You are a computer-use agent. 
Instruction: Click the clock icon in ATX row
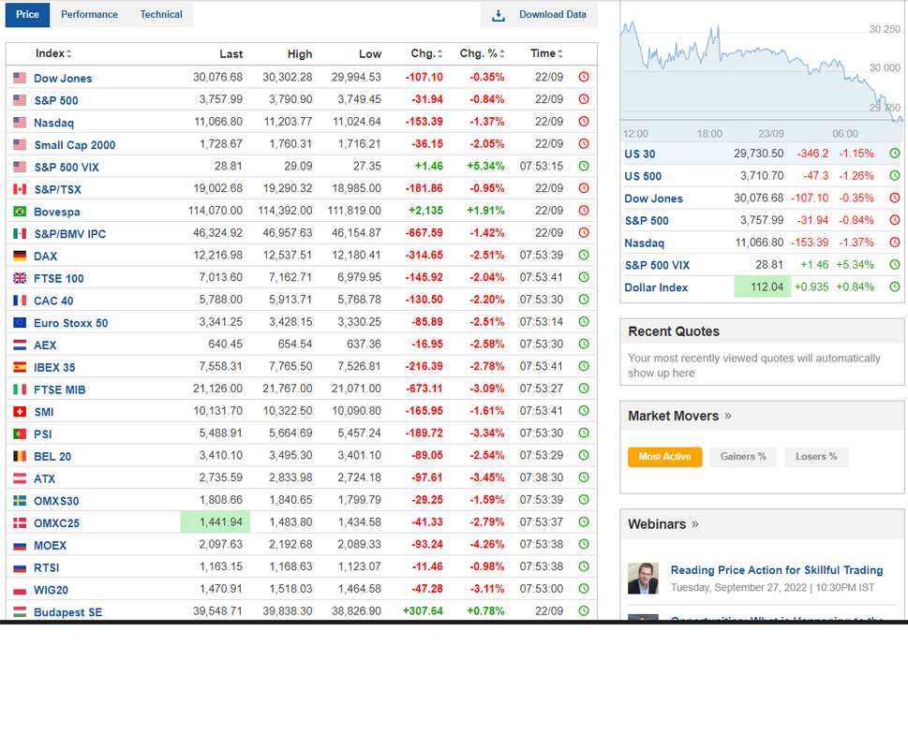pyautogui.click(x=584, y=477)
